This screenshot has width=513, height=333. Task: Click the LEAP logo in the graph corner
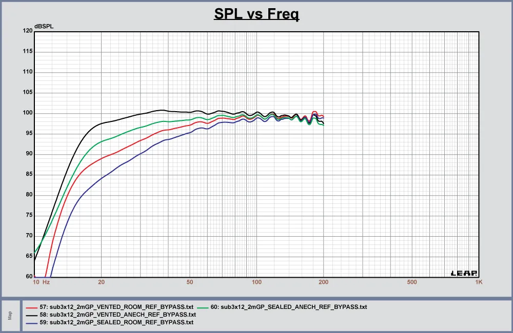464,274
